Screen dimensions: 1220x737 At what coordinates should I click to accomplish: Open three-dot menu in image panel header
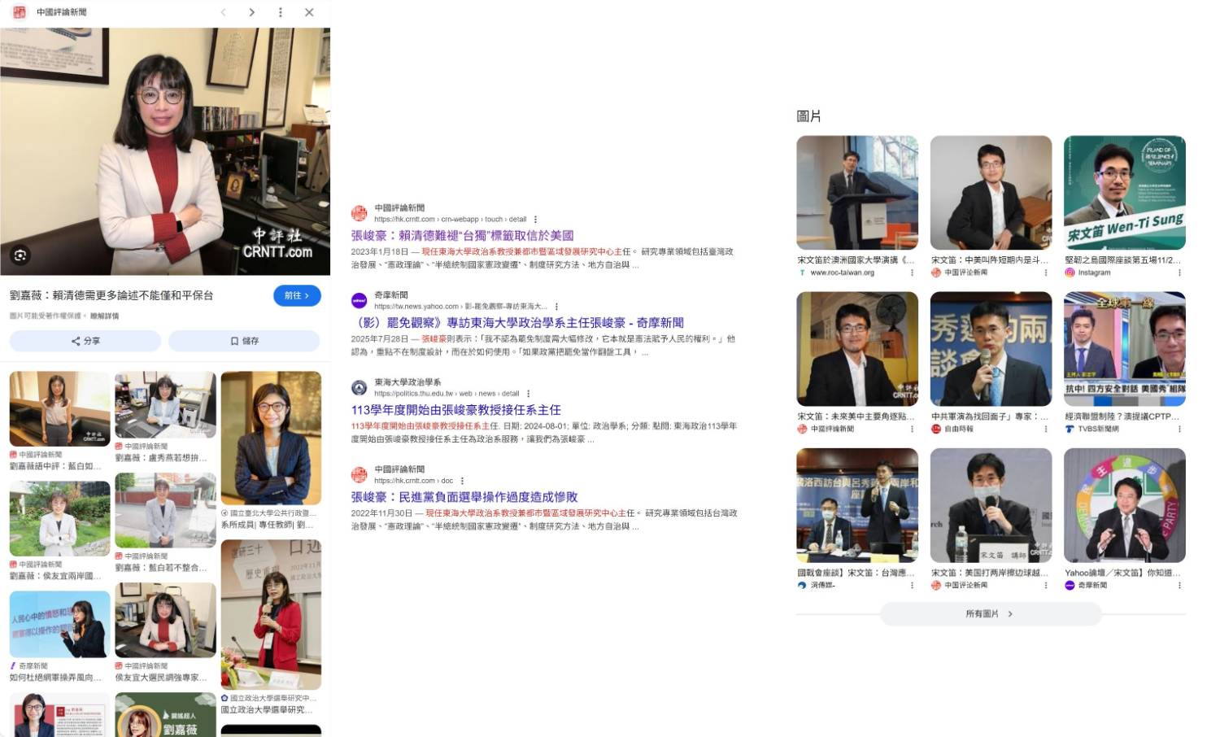[281, 12]
